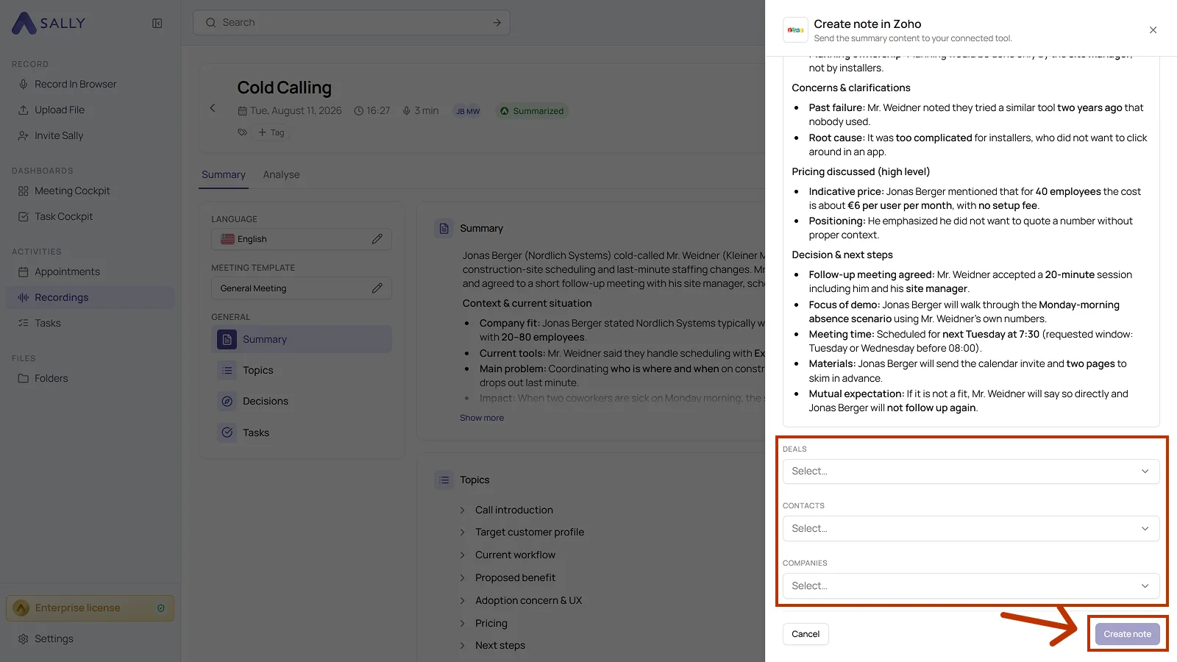Open the Contacts dropdown

point(971,529)
